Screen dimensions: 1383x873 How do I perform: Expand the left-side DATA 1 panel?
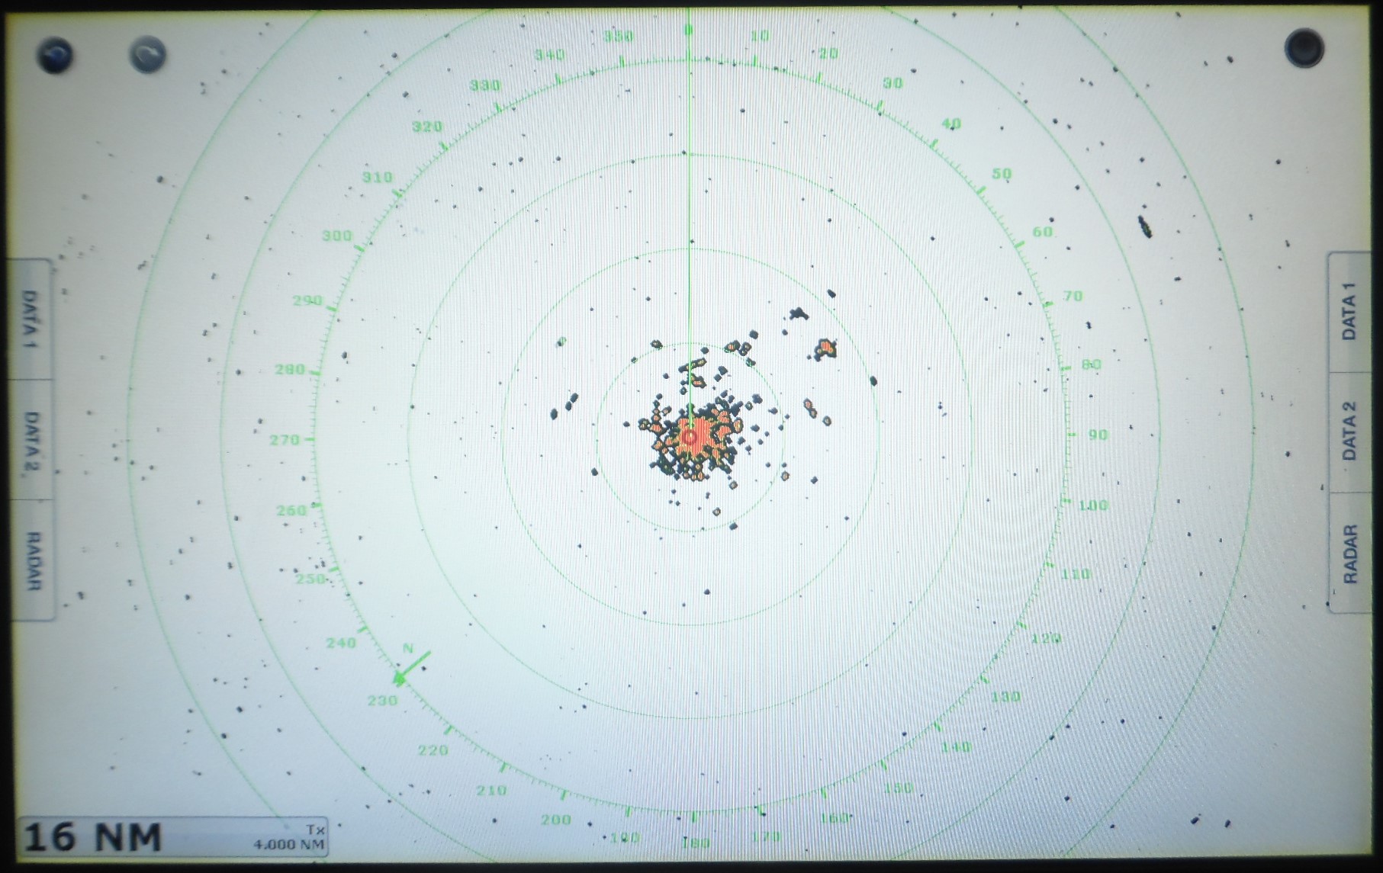click(x=31, y=320)
